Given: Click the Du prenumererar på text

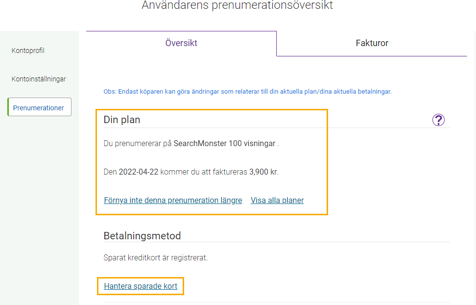Looking at the screenshot, I should pos(138,144).
